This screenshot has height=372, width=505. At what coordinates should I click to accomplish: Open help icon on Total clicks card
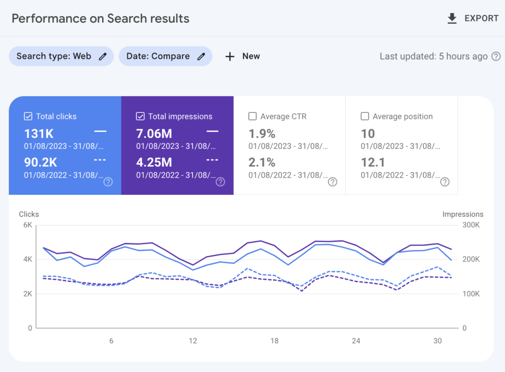pos(108,182)
